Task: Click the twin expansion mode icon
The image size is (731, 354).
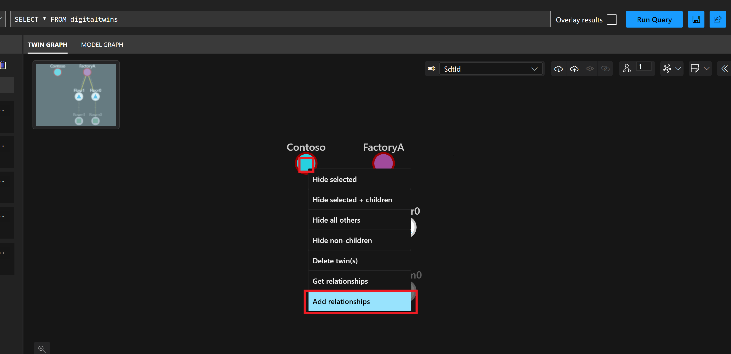Action: pos(627,68)
